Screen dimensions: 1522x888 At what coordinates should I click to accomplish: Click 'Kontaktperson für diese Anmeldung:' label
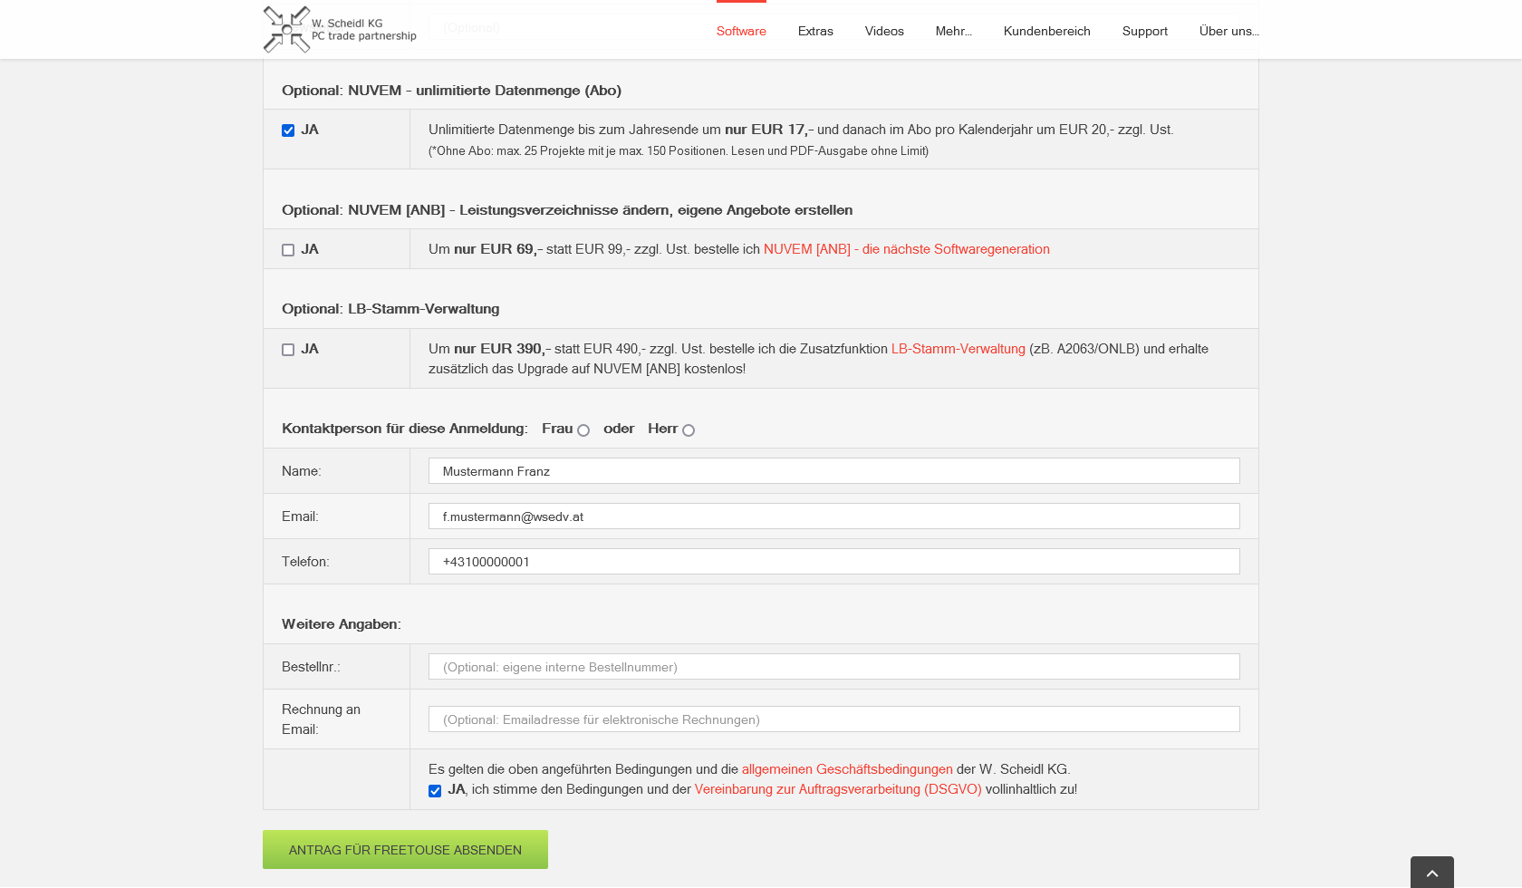pos(404,429)
